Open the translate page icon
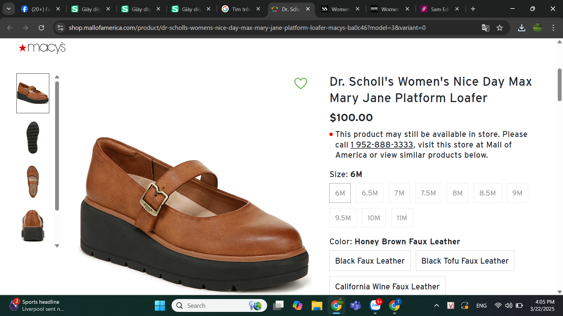The height and width of the screenshot is (316, 563). pos(485,28)
